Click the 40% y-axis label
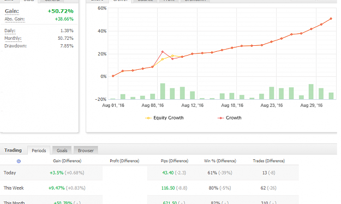Viewport: 341px width, 204px height. pos(102,31)
